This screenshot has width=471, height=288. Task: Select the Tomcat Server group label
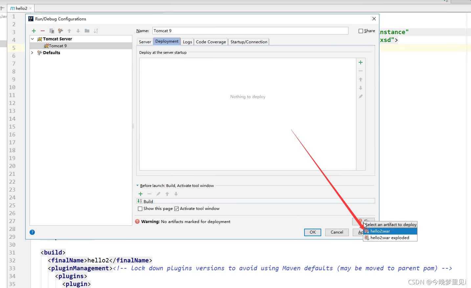[x=57, y=39]
